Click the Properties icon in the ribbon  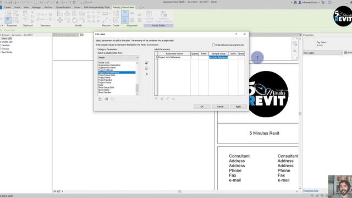click(8, 20)
